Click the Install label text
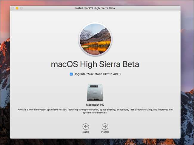The image size is (194, 145). pos(105,132)
